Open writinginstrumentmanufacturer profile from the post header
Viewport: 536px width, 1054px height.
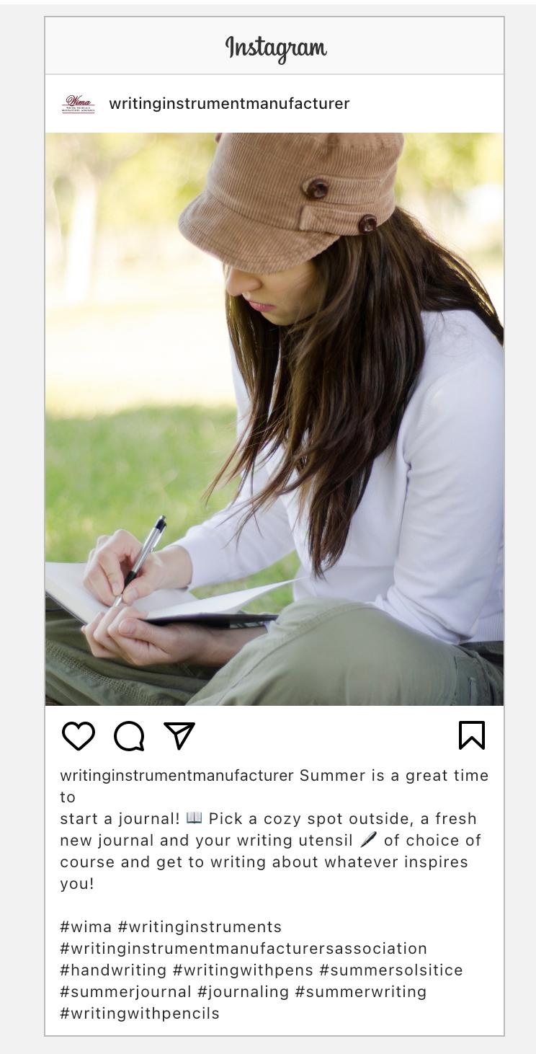(229, 104)
